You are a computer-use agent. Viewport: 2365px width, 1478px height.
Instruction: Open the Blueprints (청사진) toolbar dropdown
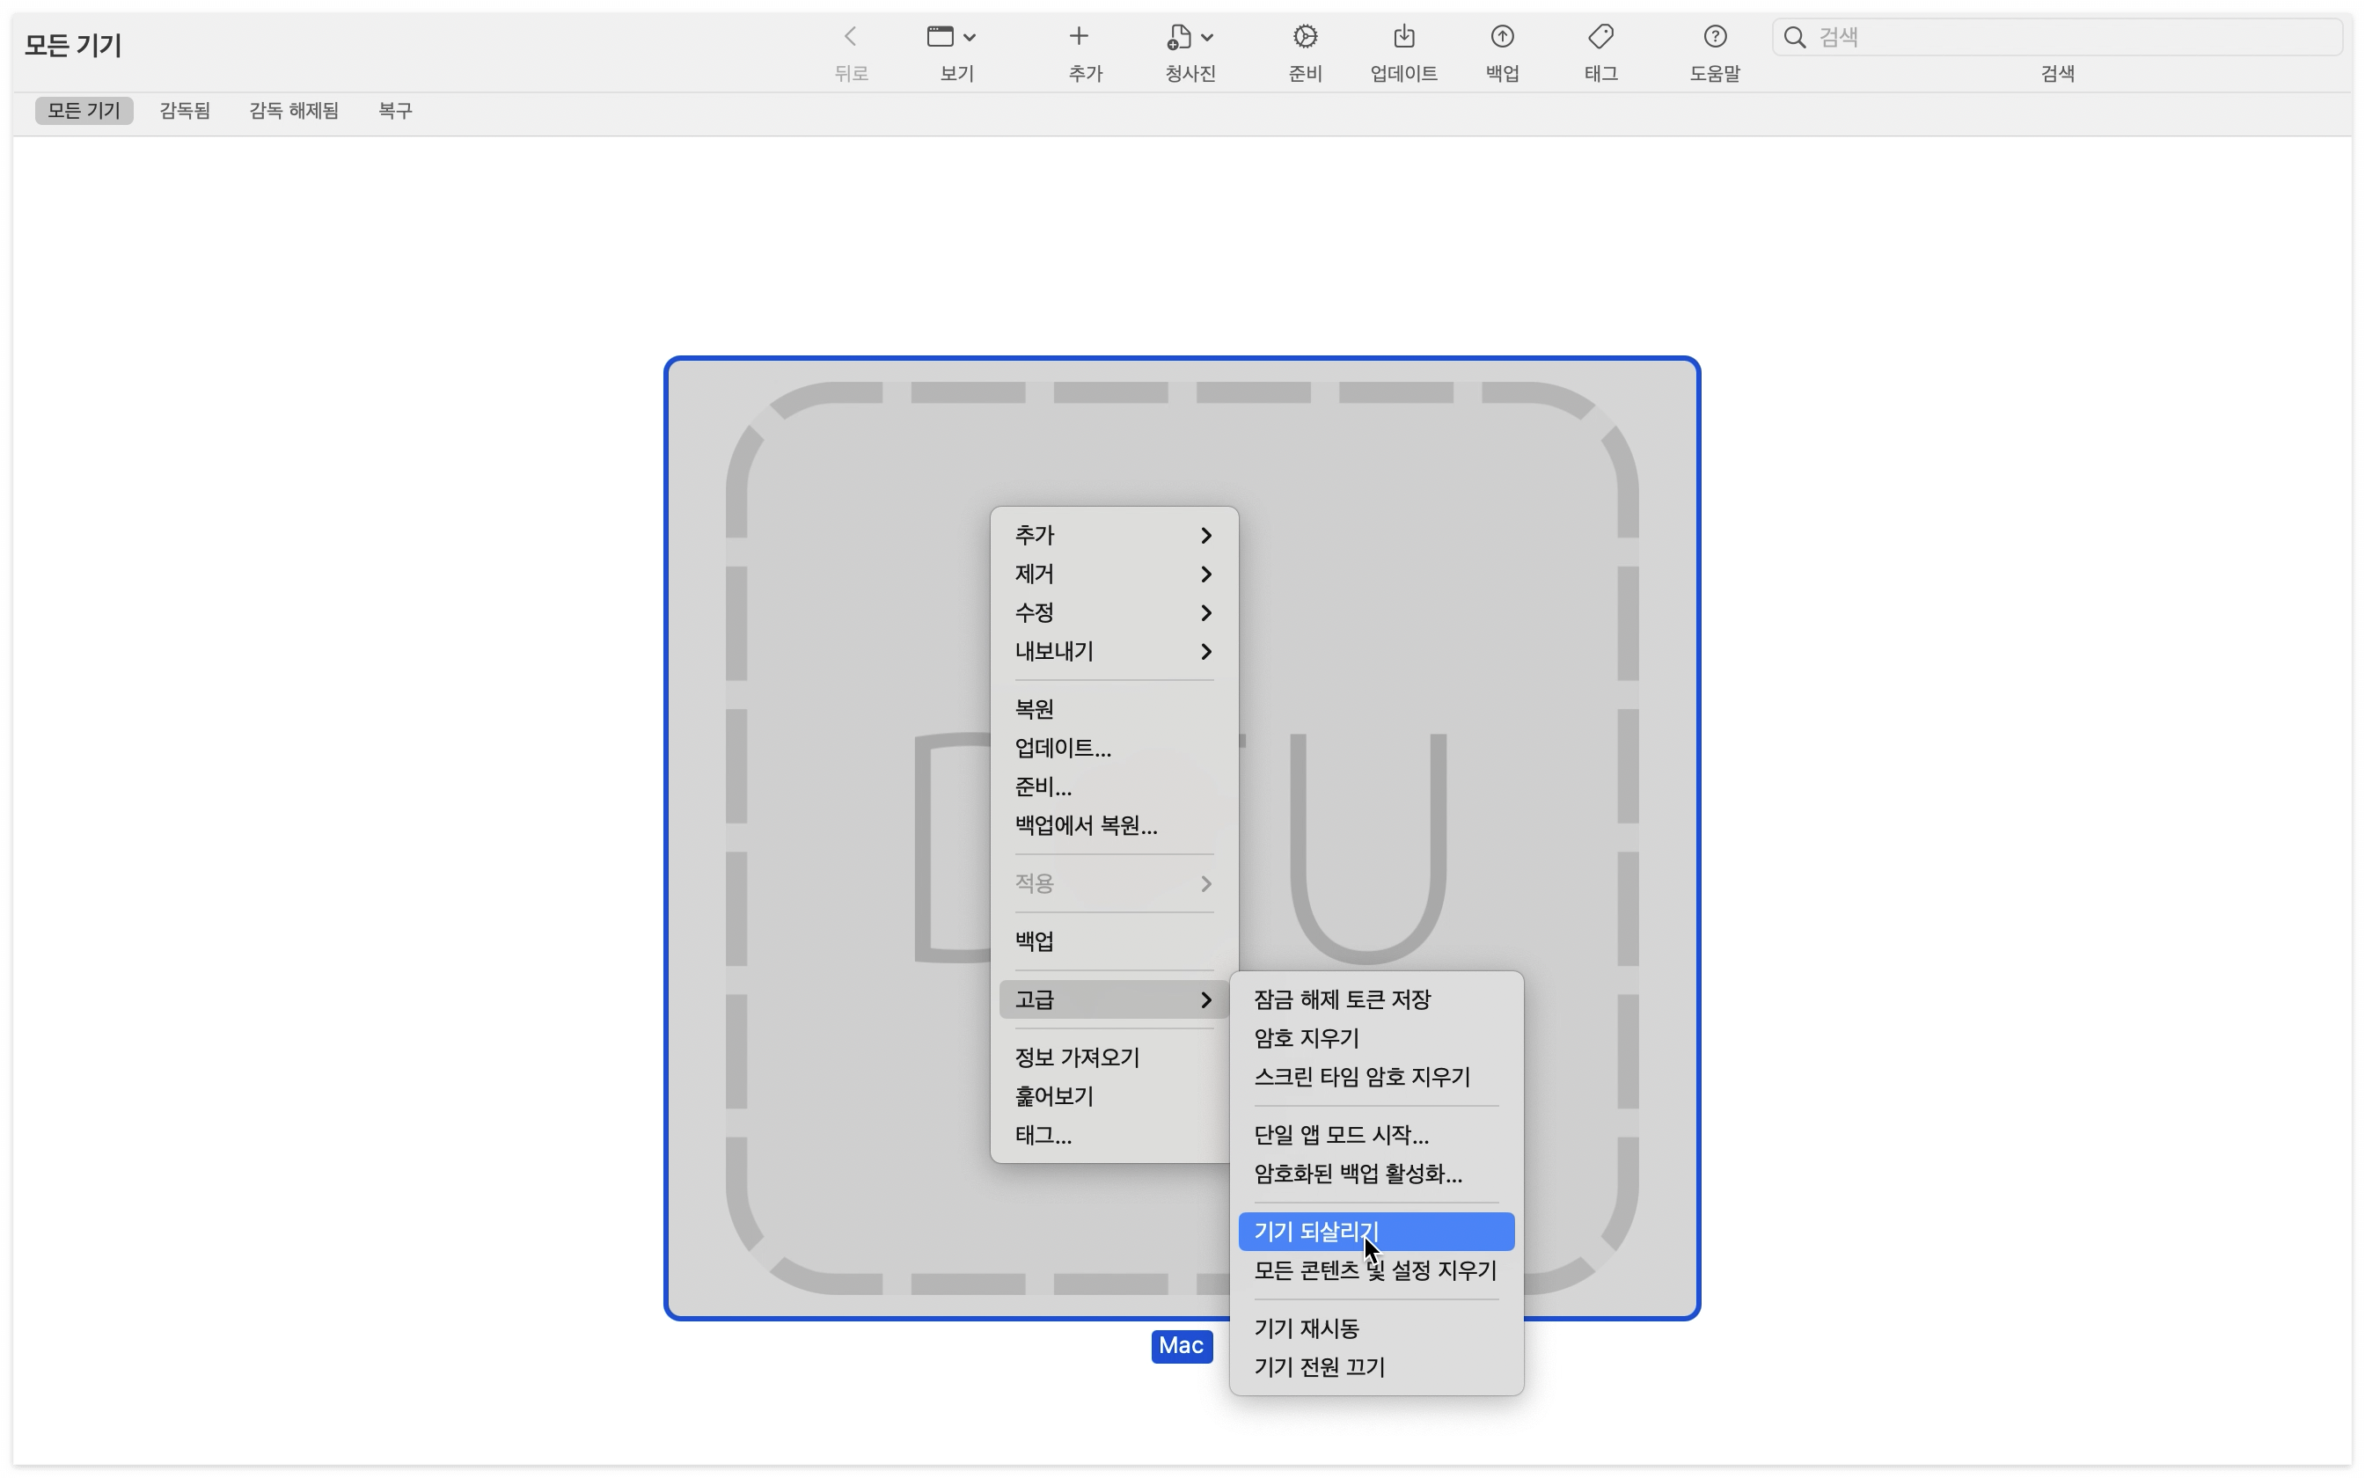pos(1189,37)
